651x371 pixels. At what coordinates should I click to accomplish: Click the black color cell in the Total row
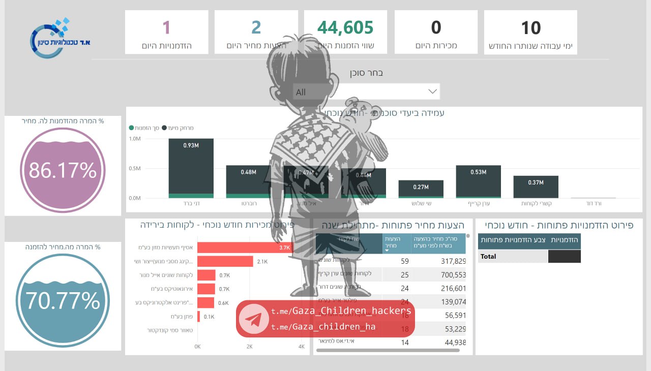click(564, 257)
